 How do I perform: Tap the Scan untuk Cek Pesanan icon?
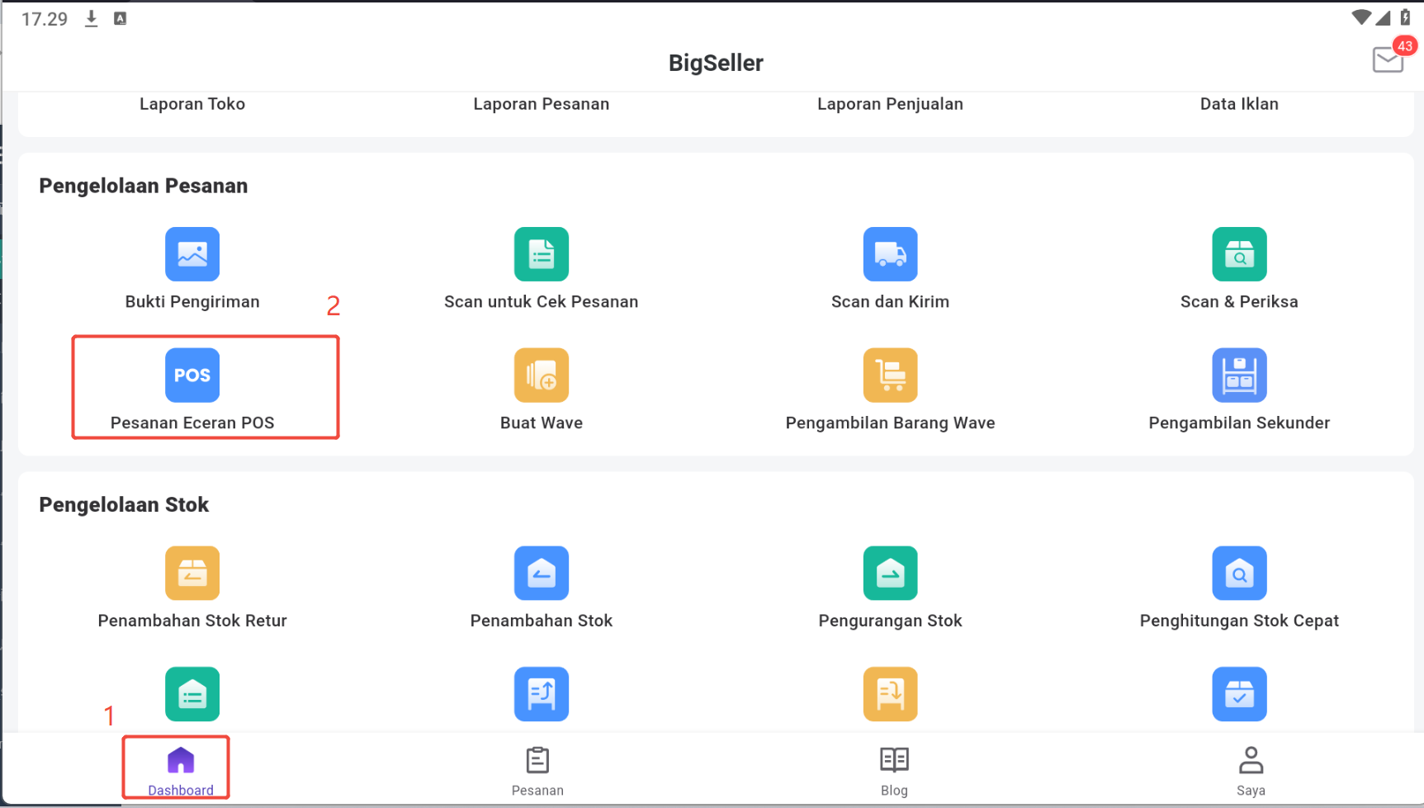[x=542, y=254]
